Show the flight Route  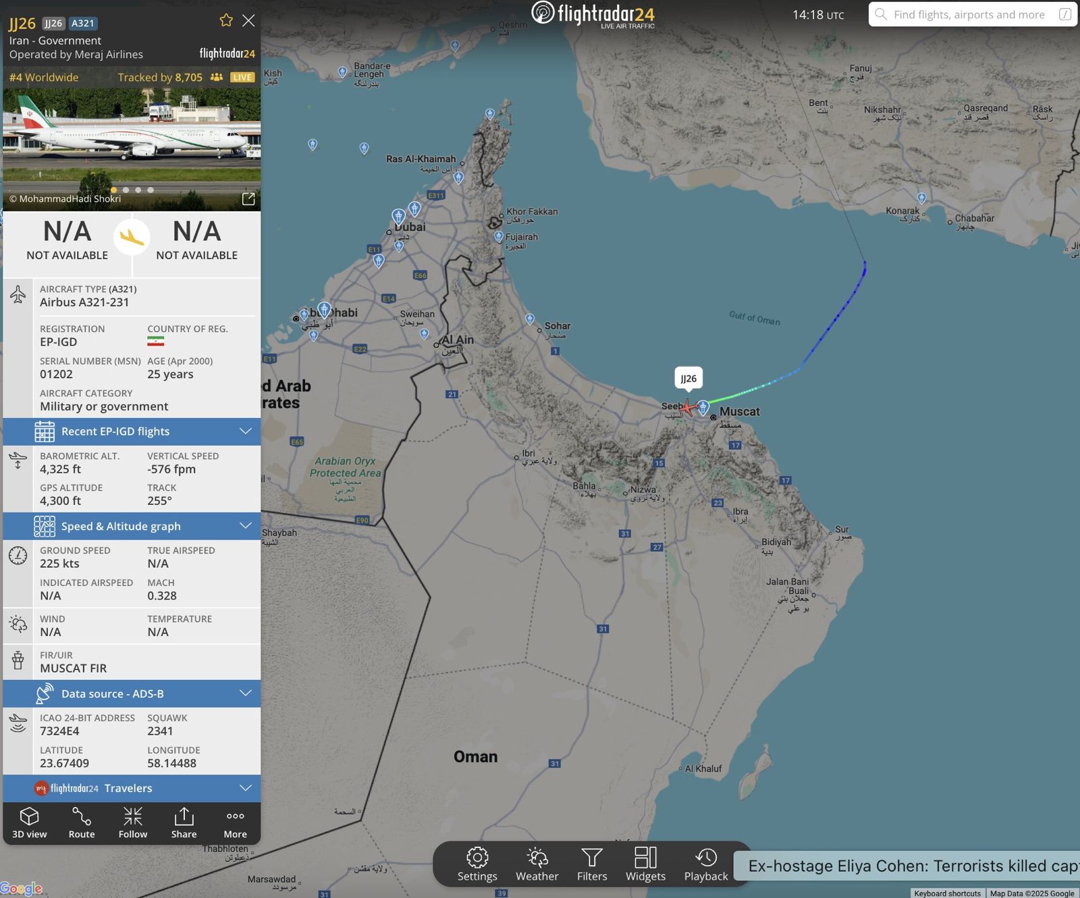coord(82,822)
